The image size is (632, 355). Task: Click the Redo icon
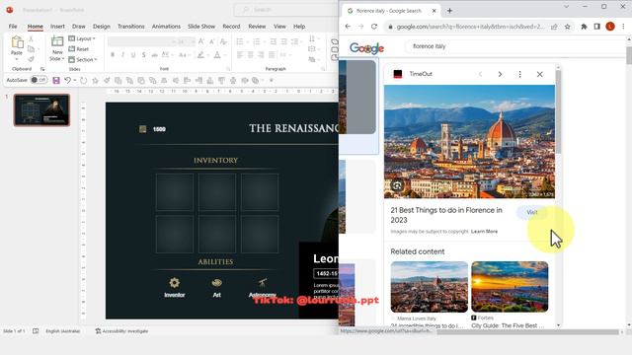[x=83, y=81]
